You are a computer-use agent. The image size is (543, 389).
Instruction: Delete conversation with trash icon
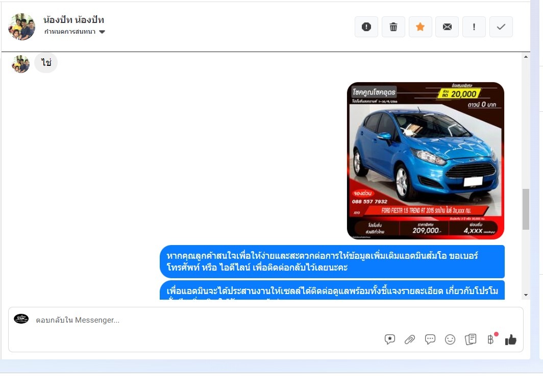coord(393,27)
